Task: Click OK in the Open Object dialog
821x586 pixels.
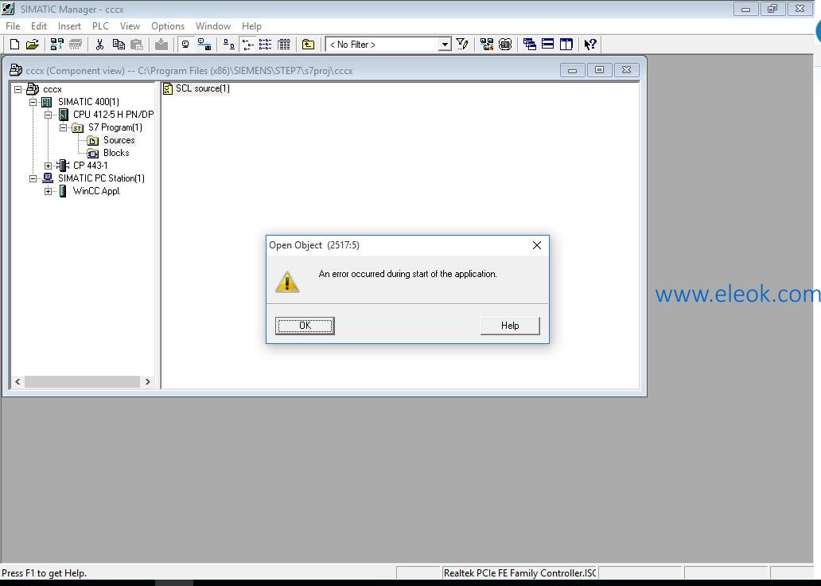Action: (x=305, y=326)
